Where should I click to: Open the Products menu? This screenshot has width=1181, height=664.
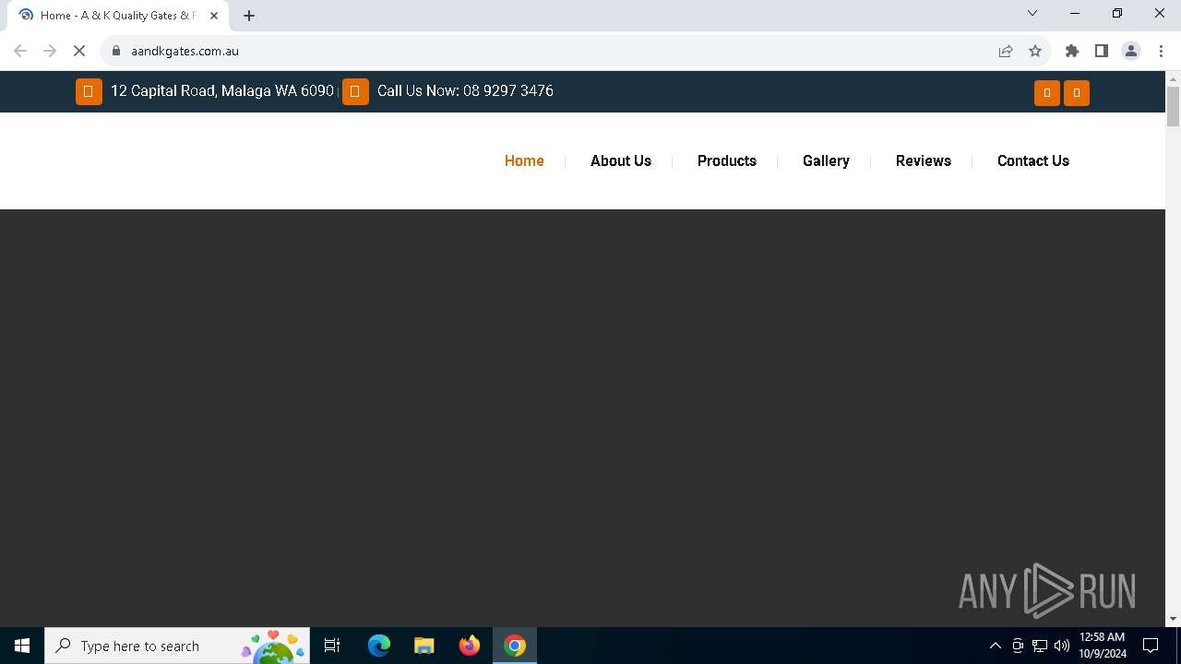pos(727,160)
